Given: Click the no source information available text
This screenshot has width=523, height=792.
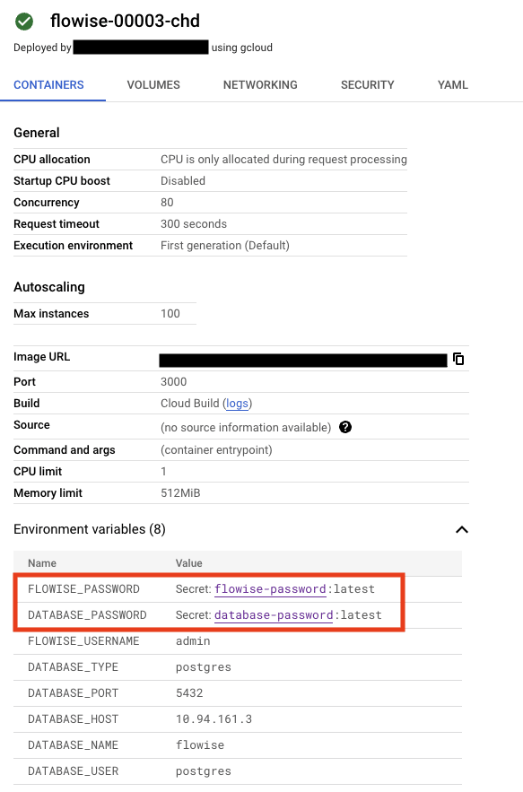Looking at the screenshot, I should pyautogui.click(x=246, y=428).
